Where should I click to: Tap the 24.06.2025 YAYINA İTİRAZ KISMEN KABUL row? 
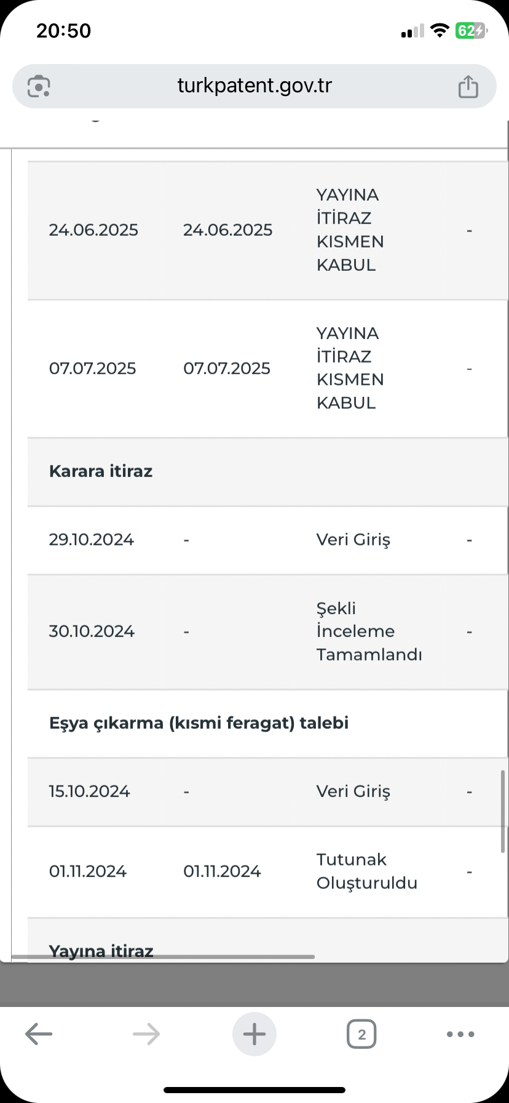click(x=267, y=230)
